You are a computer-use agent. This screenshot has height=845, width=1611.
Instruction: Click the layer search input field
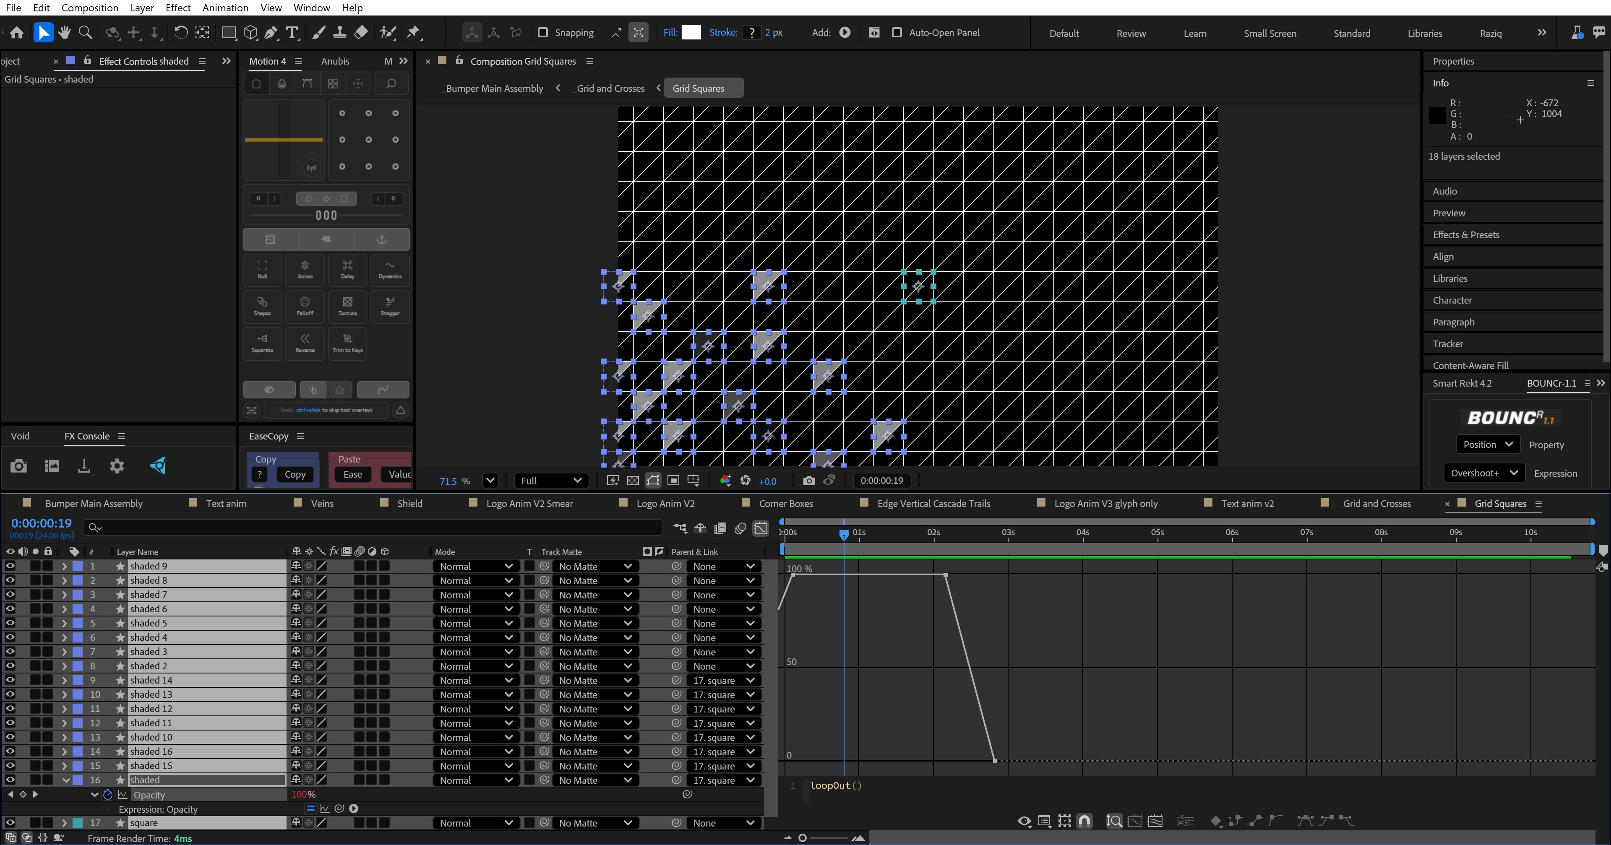(x=375, y=528)
